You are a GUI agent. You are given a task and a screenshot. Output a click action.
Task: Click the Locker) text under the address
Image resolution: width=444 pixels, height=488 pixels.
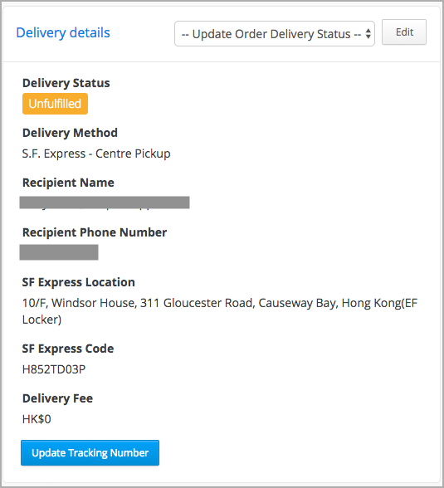pyautogui.click(x=41, y=320)
